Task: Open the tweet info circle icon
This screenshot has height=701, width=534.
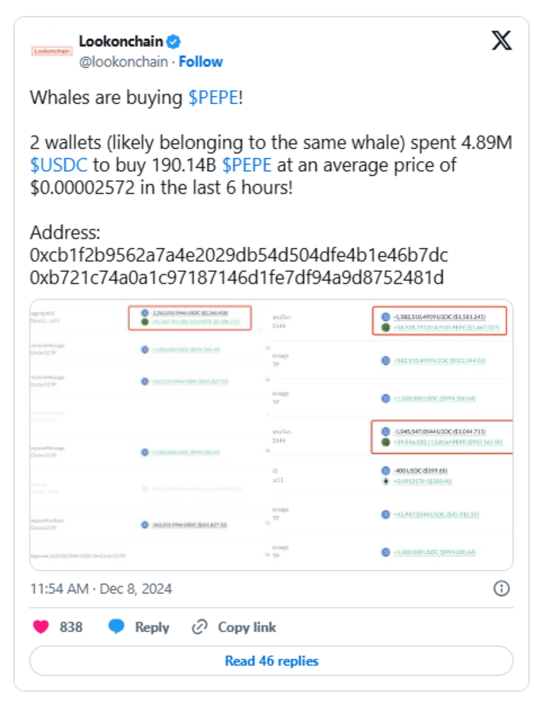Action: pos(502,588)
